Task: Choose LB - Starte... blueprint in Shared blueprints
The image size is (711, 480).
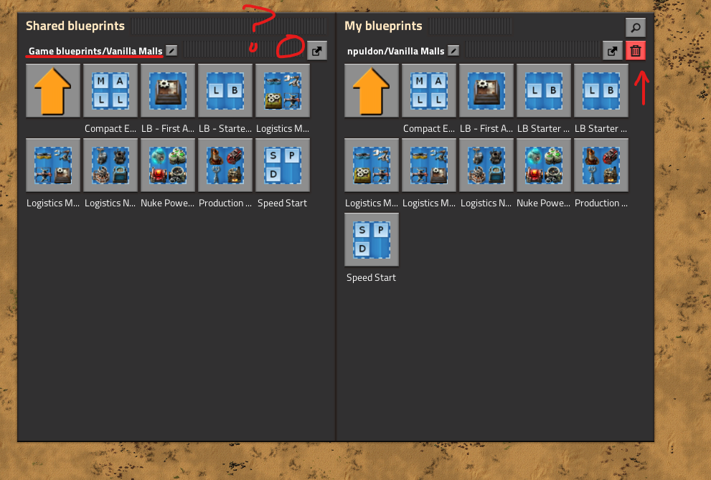Action: [x=225, y=90]
